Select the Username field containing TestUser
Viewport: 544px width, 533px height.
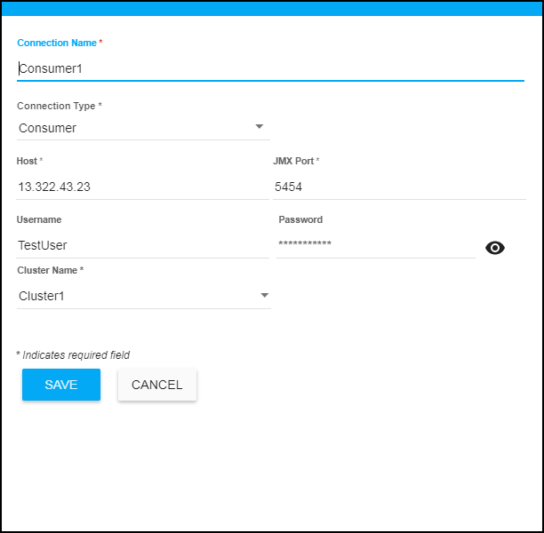coord(142,245)
